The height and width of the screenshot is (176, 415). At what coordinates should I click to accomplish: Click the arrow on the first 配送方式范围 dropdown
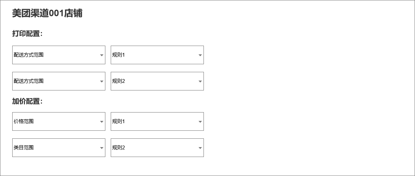pyautogui.click(x=102, y=55)
